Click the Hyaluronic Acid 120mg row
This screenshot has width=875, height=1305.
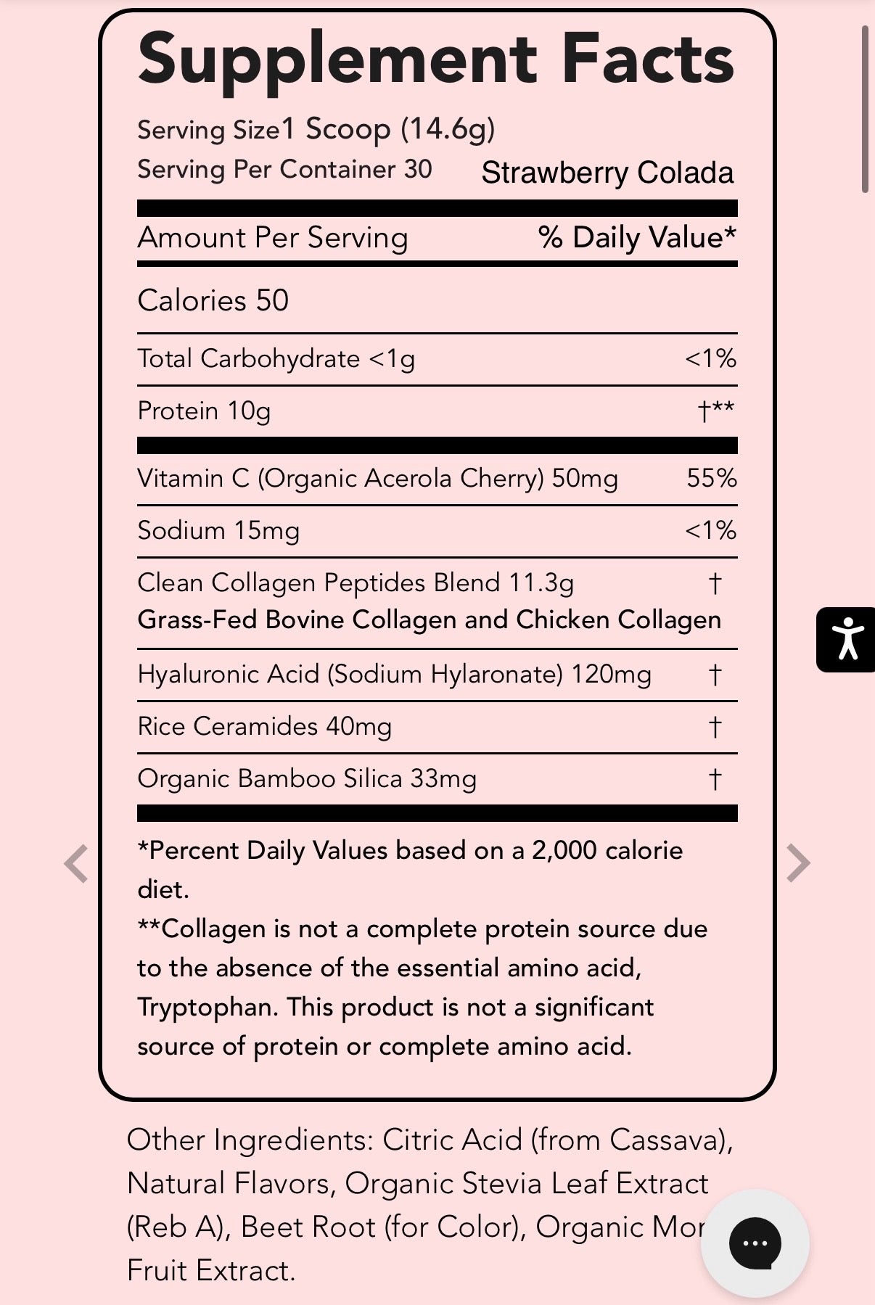click(x=437, y=675)
